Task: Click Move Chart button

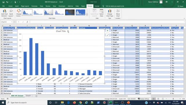Action: point(118,13)
